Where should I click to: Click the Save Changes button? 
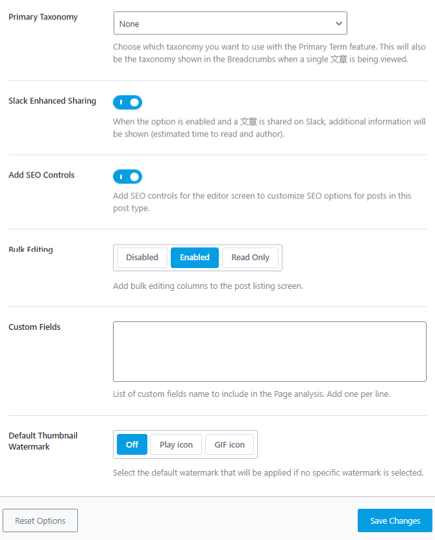pyautogui.click(x=395, y=520)
